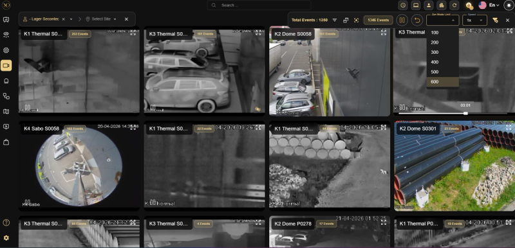515x248 pixels.
Task: Click the top Search field
Action: pos(259,5)
